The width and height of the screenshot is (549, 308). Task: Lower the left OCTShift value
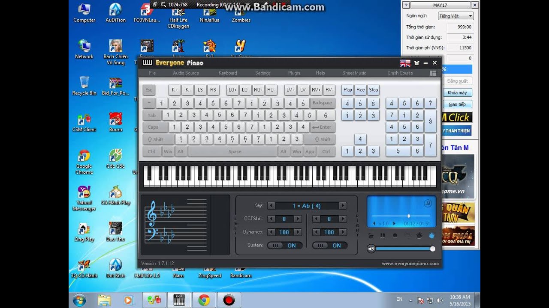coord(271,219)
